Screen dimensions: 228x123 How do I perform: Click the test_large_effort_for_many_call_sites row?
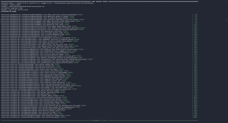click(38, 48)
